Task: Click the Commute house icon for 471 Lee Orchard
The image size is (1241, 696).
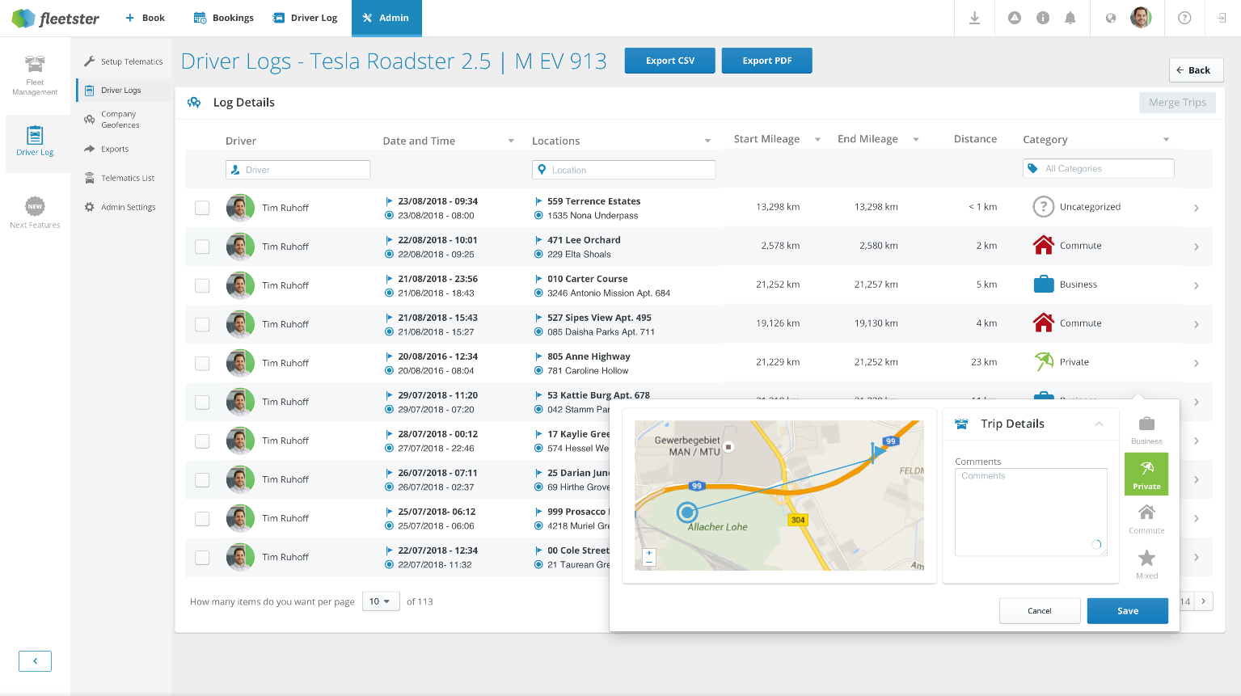Action: click(x=1044, y=246)
